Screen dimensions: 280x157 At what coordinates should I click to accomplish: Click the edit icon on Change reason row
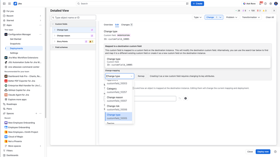[x=92, y=36]
